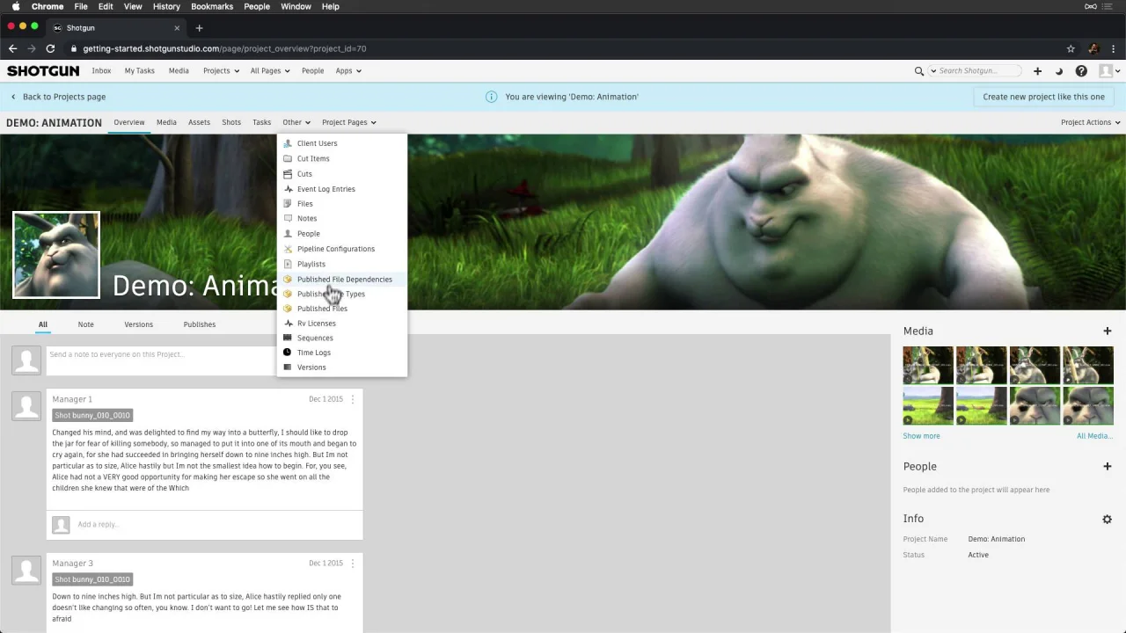Add people with the People plus icon
Image resolution: width=1126 pixels, height=633 pixels.
click(x=1108, y=467)
